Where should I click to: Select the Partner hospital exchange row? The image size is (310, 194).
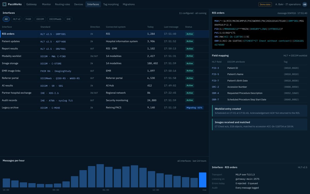click(104, 93)
